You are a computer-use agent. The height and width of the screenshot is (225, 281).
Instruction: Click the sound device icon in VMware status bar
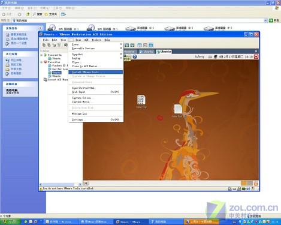pyautogui.click(x=248, y=188)
